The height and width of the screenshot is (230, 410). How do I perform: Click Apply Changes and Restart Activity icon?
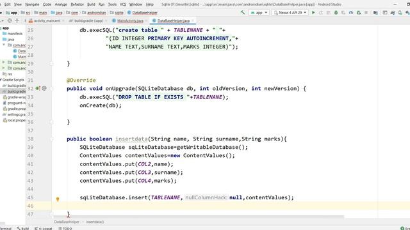[x=321, y=13]
